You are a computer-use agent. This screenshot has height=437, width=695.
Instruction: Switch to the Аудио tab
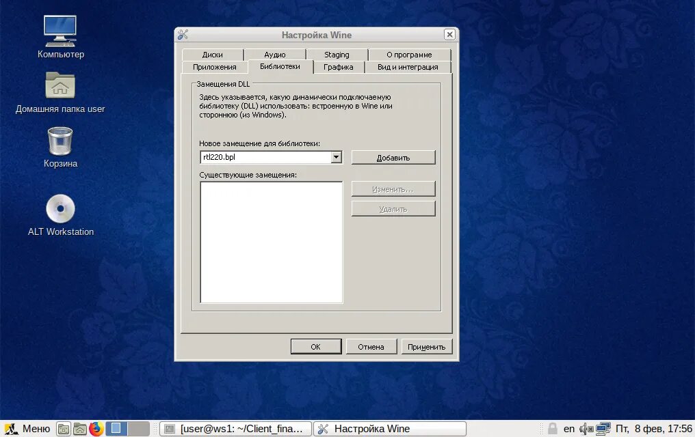click(x=275, y=55)
